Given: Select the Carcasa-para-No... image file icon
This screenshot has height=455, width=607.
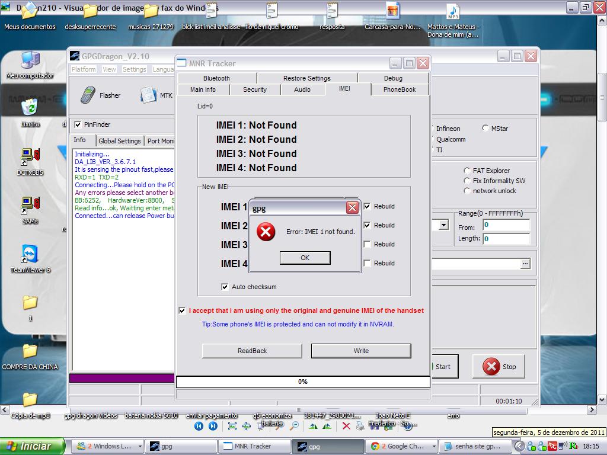Looking at the screenshot, I should (x=392, y=11).
